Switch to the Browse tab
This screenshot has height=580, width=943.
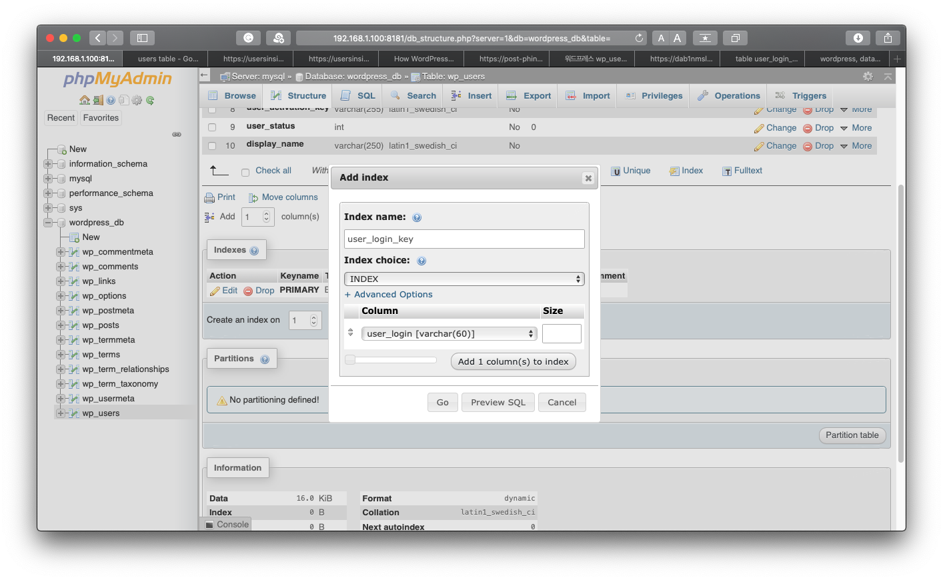[x=232, y=96]
